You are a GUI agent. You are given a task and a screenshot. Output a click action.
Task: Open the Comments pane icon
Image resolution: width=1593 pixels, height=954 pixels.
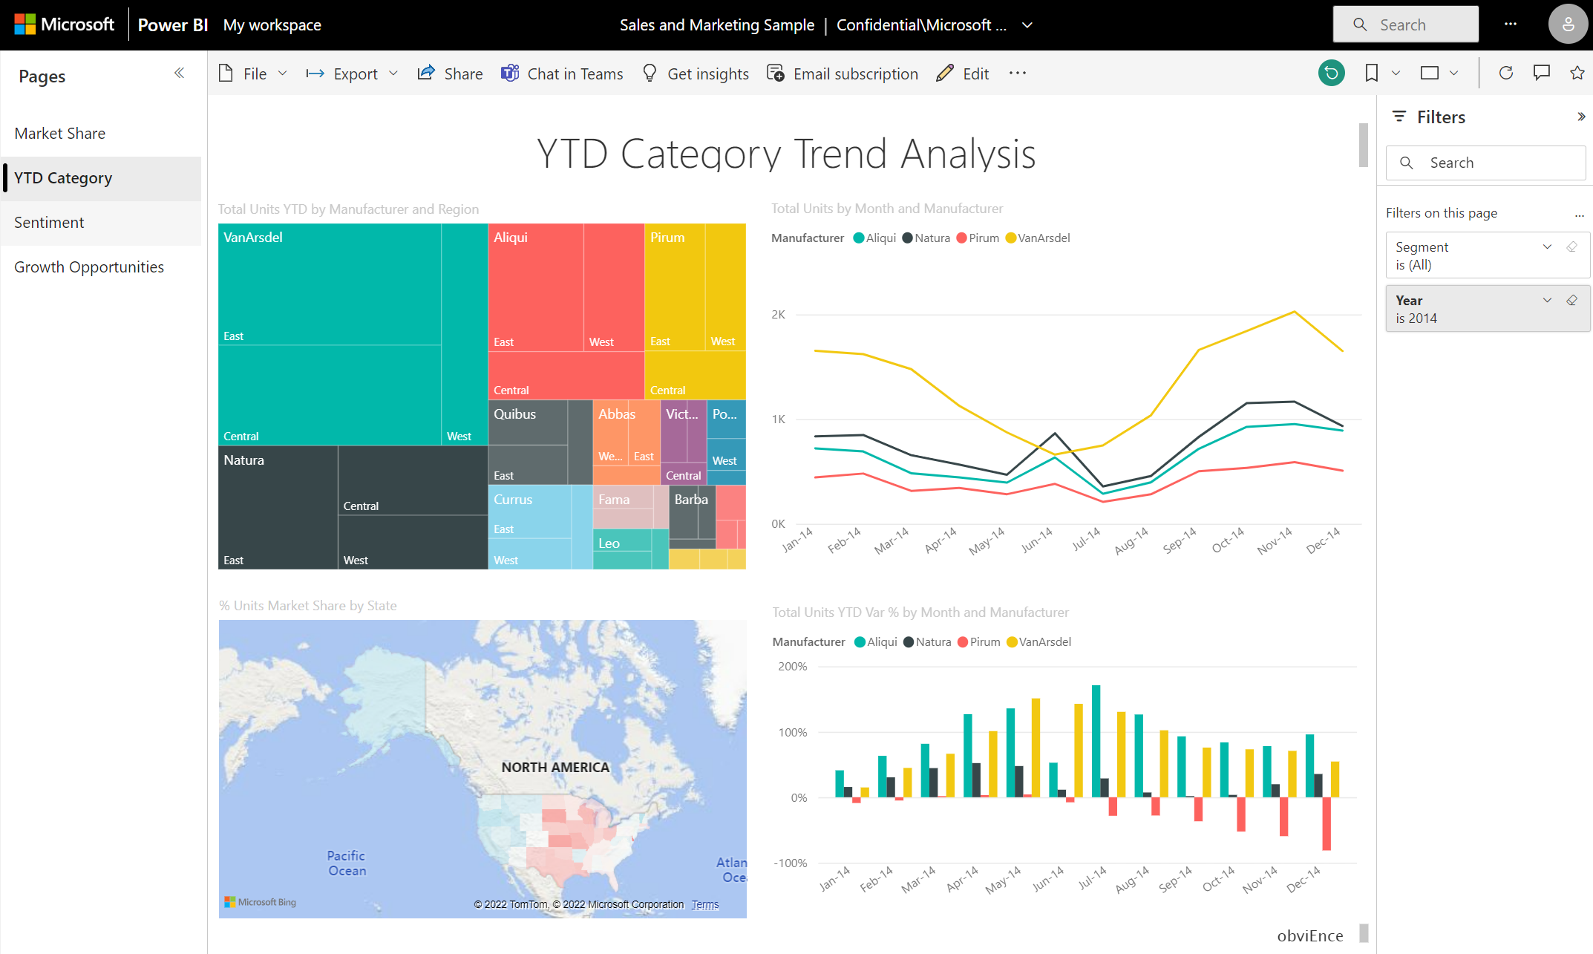pos(1542,73)
